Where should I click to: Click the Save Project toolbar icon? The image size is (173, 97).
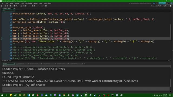[x=10, y=6]
